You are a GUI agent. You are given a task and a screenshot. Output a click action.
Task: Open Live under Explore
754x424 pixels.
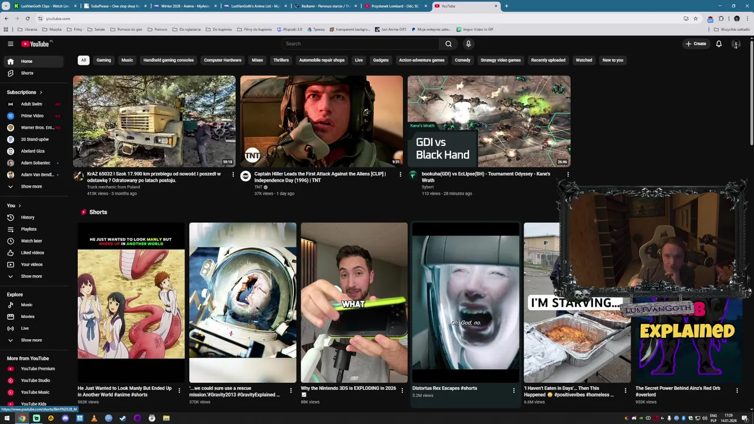coord(34,329)
